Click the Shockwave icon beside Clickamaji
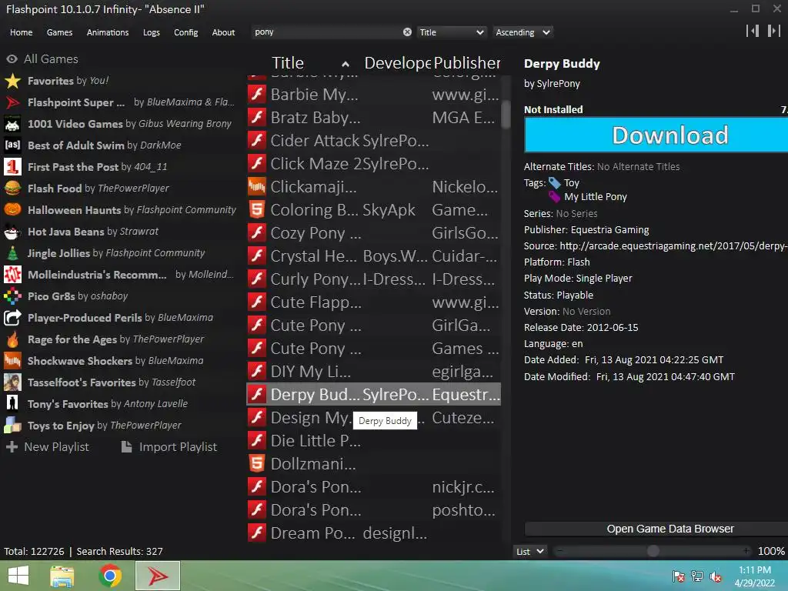The width and height of the screenshot is (788, 591). tap(257, 187)
